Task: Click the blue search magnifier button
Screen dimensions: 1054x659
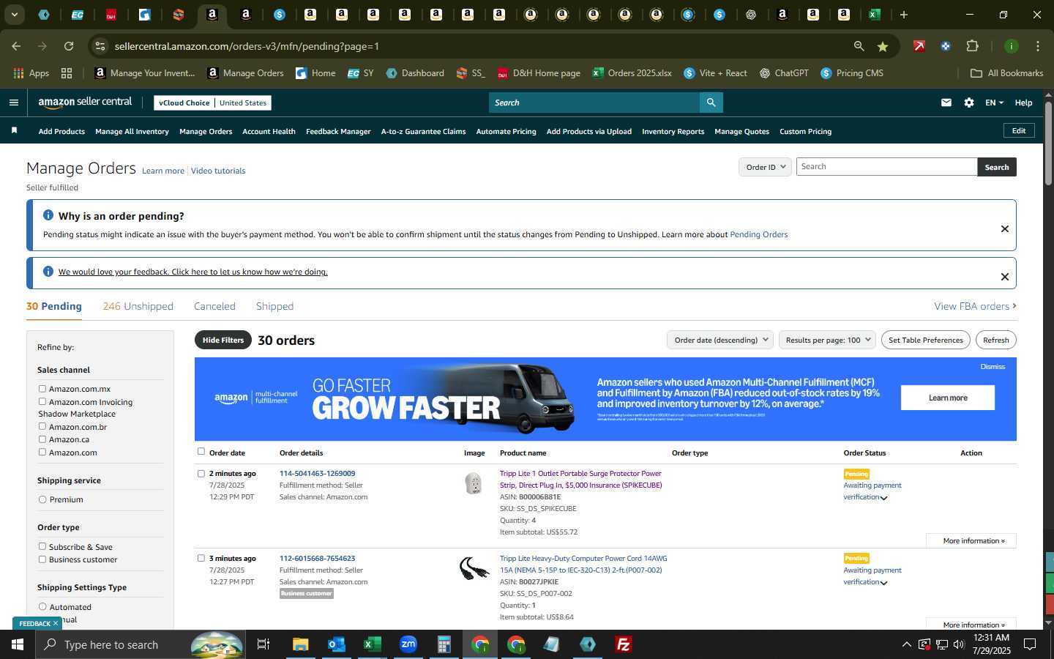Action: pos(711,103)
